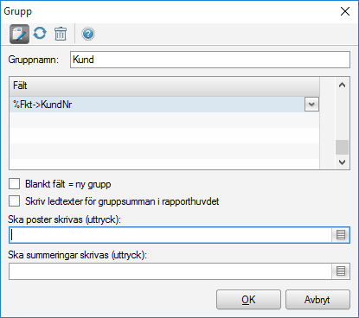
Task: Click the trash can delete icon
Action: tap(61, 34)
